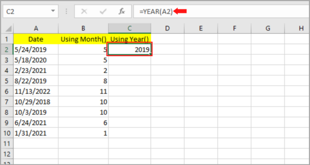Select row 11 header

(7, 143)
